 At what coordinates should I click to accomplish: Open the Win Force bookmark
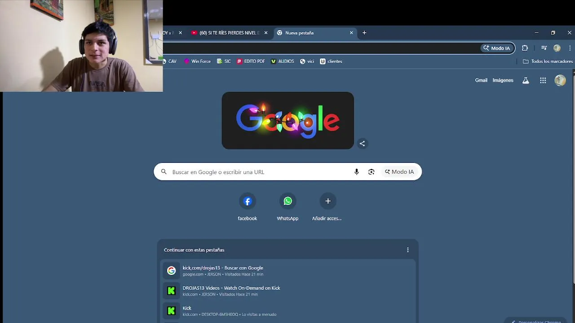(197, 61)
